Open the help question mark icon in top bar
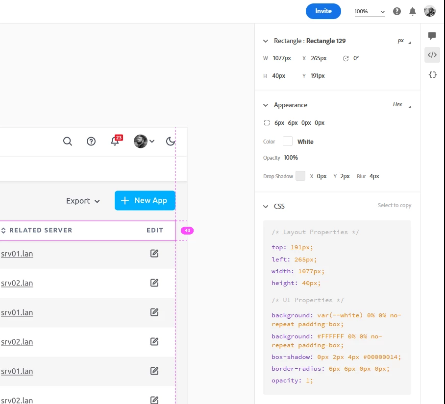The height and width of the screenshot is (404, 445). tap(397, 11)
